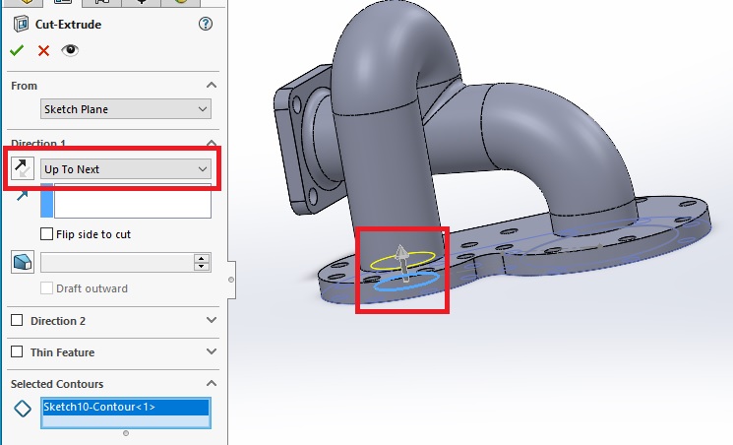Enable Flip side to cut checkbox
This screenshot has width=733, height=445.
(47, 234)
